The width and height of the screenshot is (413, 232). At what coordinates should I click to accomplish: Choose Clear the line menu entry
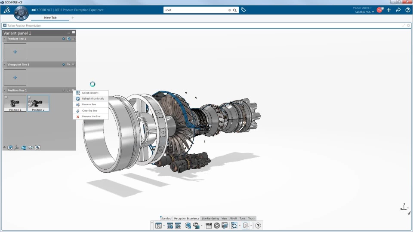click(x=91, y=111)
